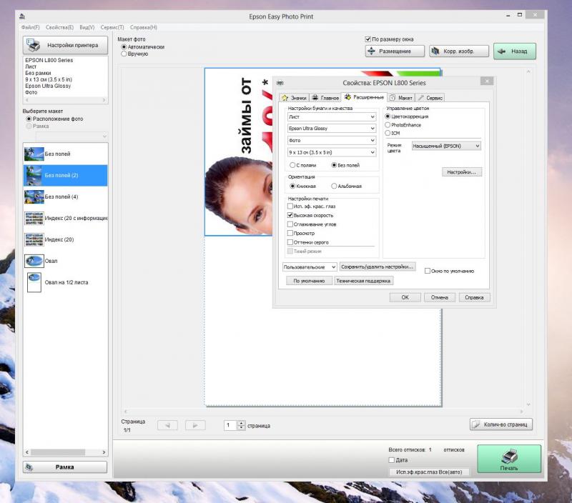Select the Без полей layout thumbnail
Screen dimensions: 572x503
click(x=34, y=154)
